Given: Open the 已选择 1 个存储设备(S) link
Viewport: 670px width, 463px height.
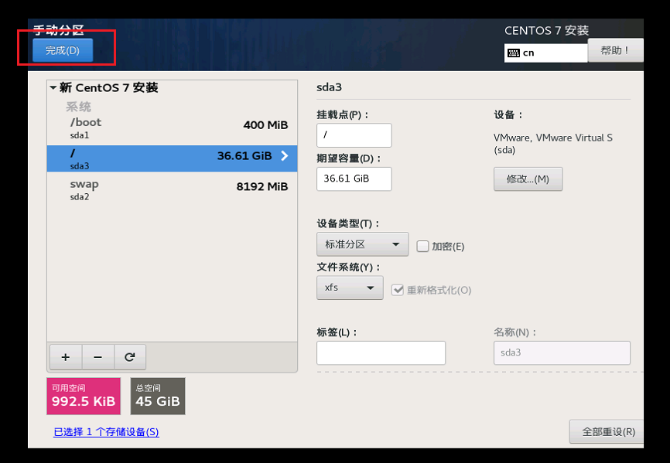Looking at the screenshot, I should pos(107,432).
